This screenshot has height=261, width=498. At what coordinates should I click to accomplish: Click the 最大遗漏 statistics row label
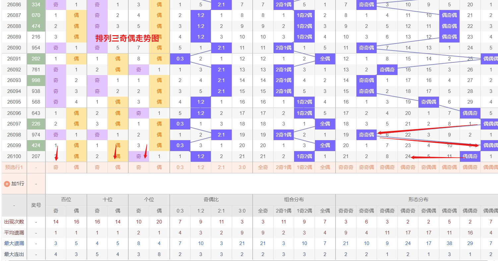pos(14,243)
